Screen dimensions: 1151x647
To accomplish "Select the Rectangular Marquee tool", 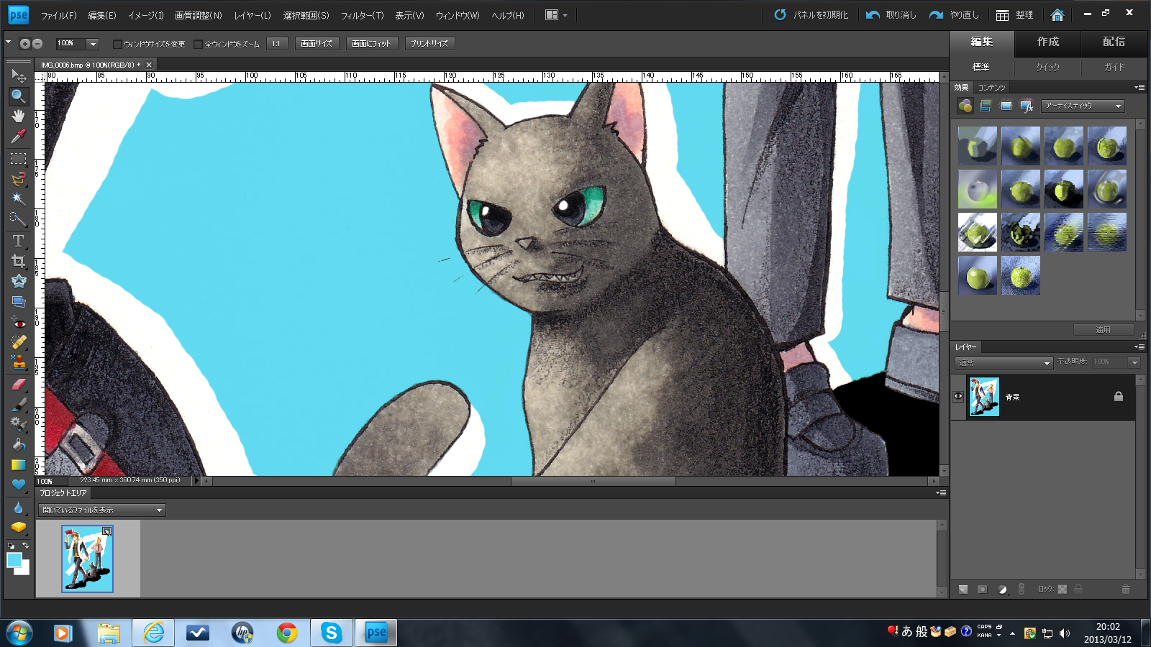I will point(18,158).
